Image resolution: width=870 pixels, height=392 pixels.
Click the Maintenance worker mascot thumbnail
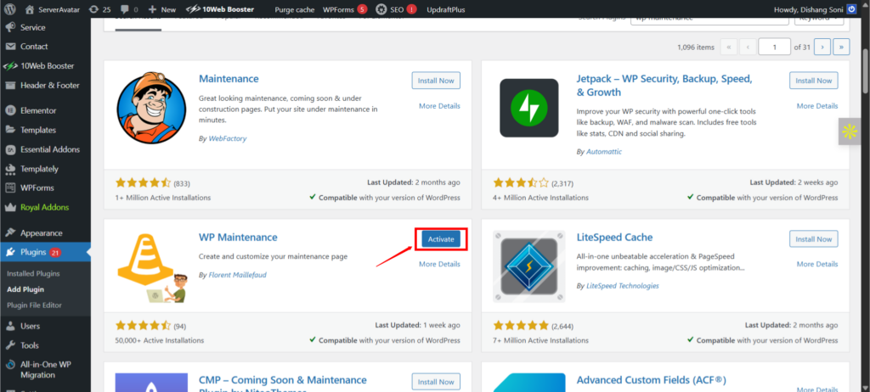(x=151, y=108)
